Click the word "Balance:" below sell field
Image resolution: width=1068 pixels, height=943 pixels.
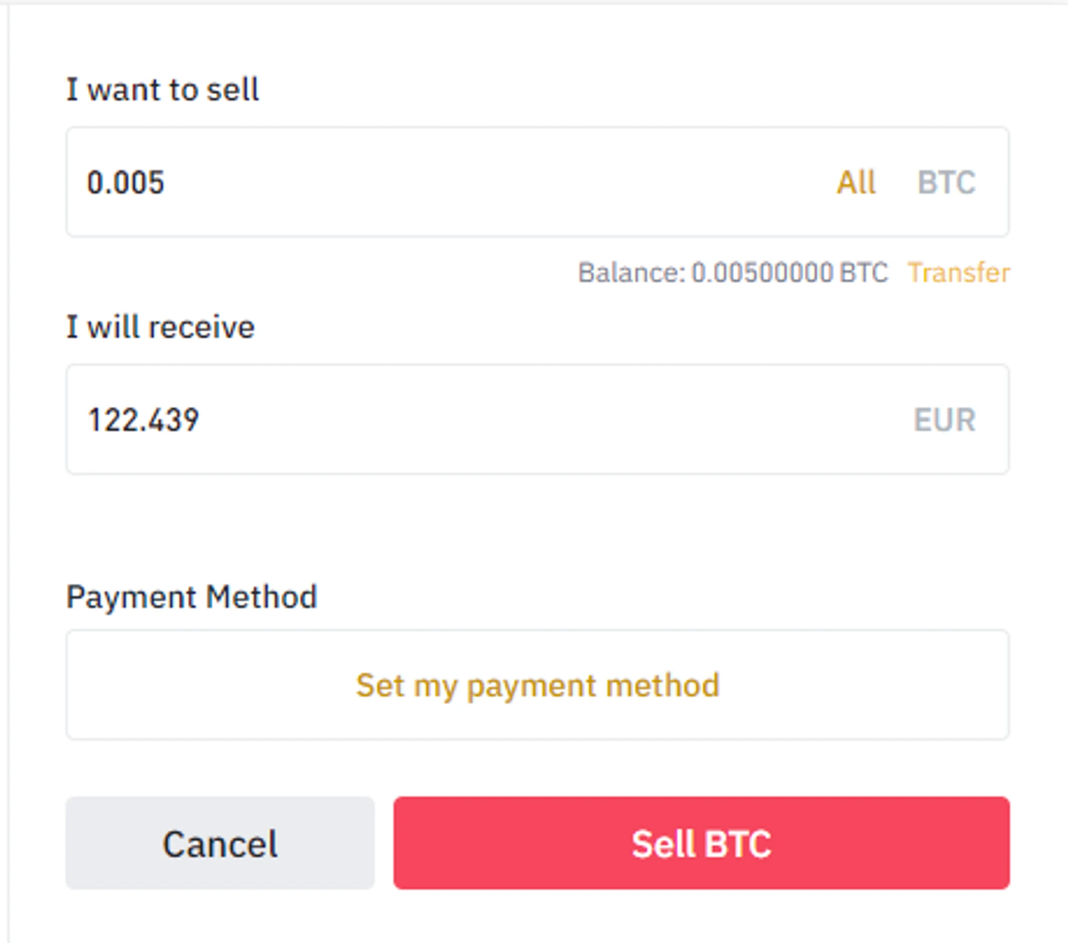coord(631,273)
